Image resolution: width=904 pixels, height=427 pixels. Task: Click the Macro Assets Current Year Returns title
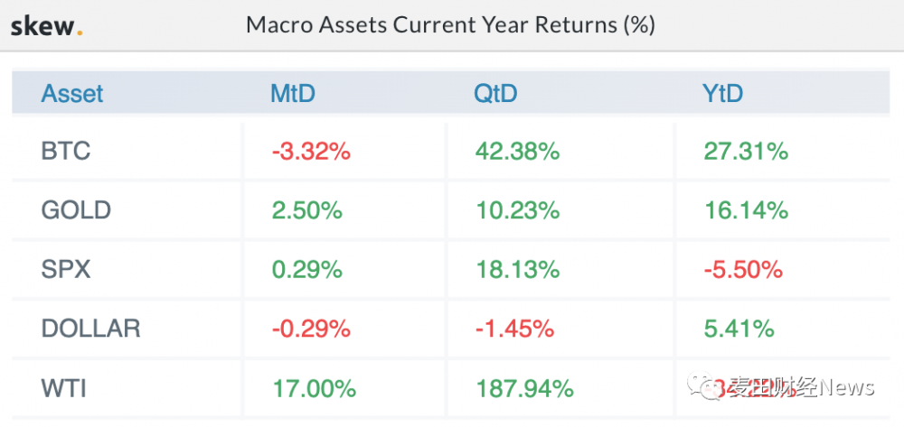tap(450, 24)
